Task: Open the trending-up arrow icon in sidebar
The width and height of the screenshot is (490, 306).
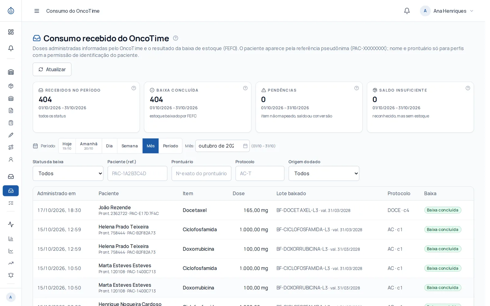Action: pyautogui.click(x=11, y=263)
